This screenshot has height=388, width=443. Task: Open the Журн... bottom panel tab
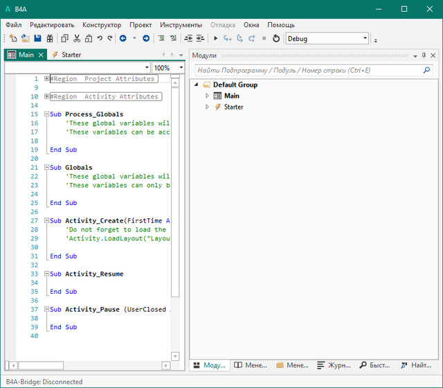tap(333, 365)
